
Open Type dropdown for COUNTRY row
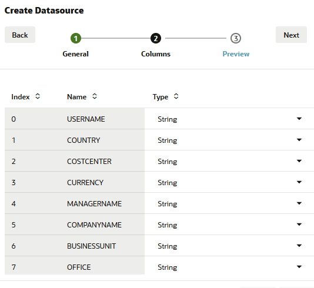(x=299, y=140)
